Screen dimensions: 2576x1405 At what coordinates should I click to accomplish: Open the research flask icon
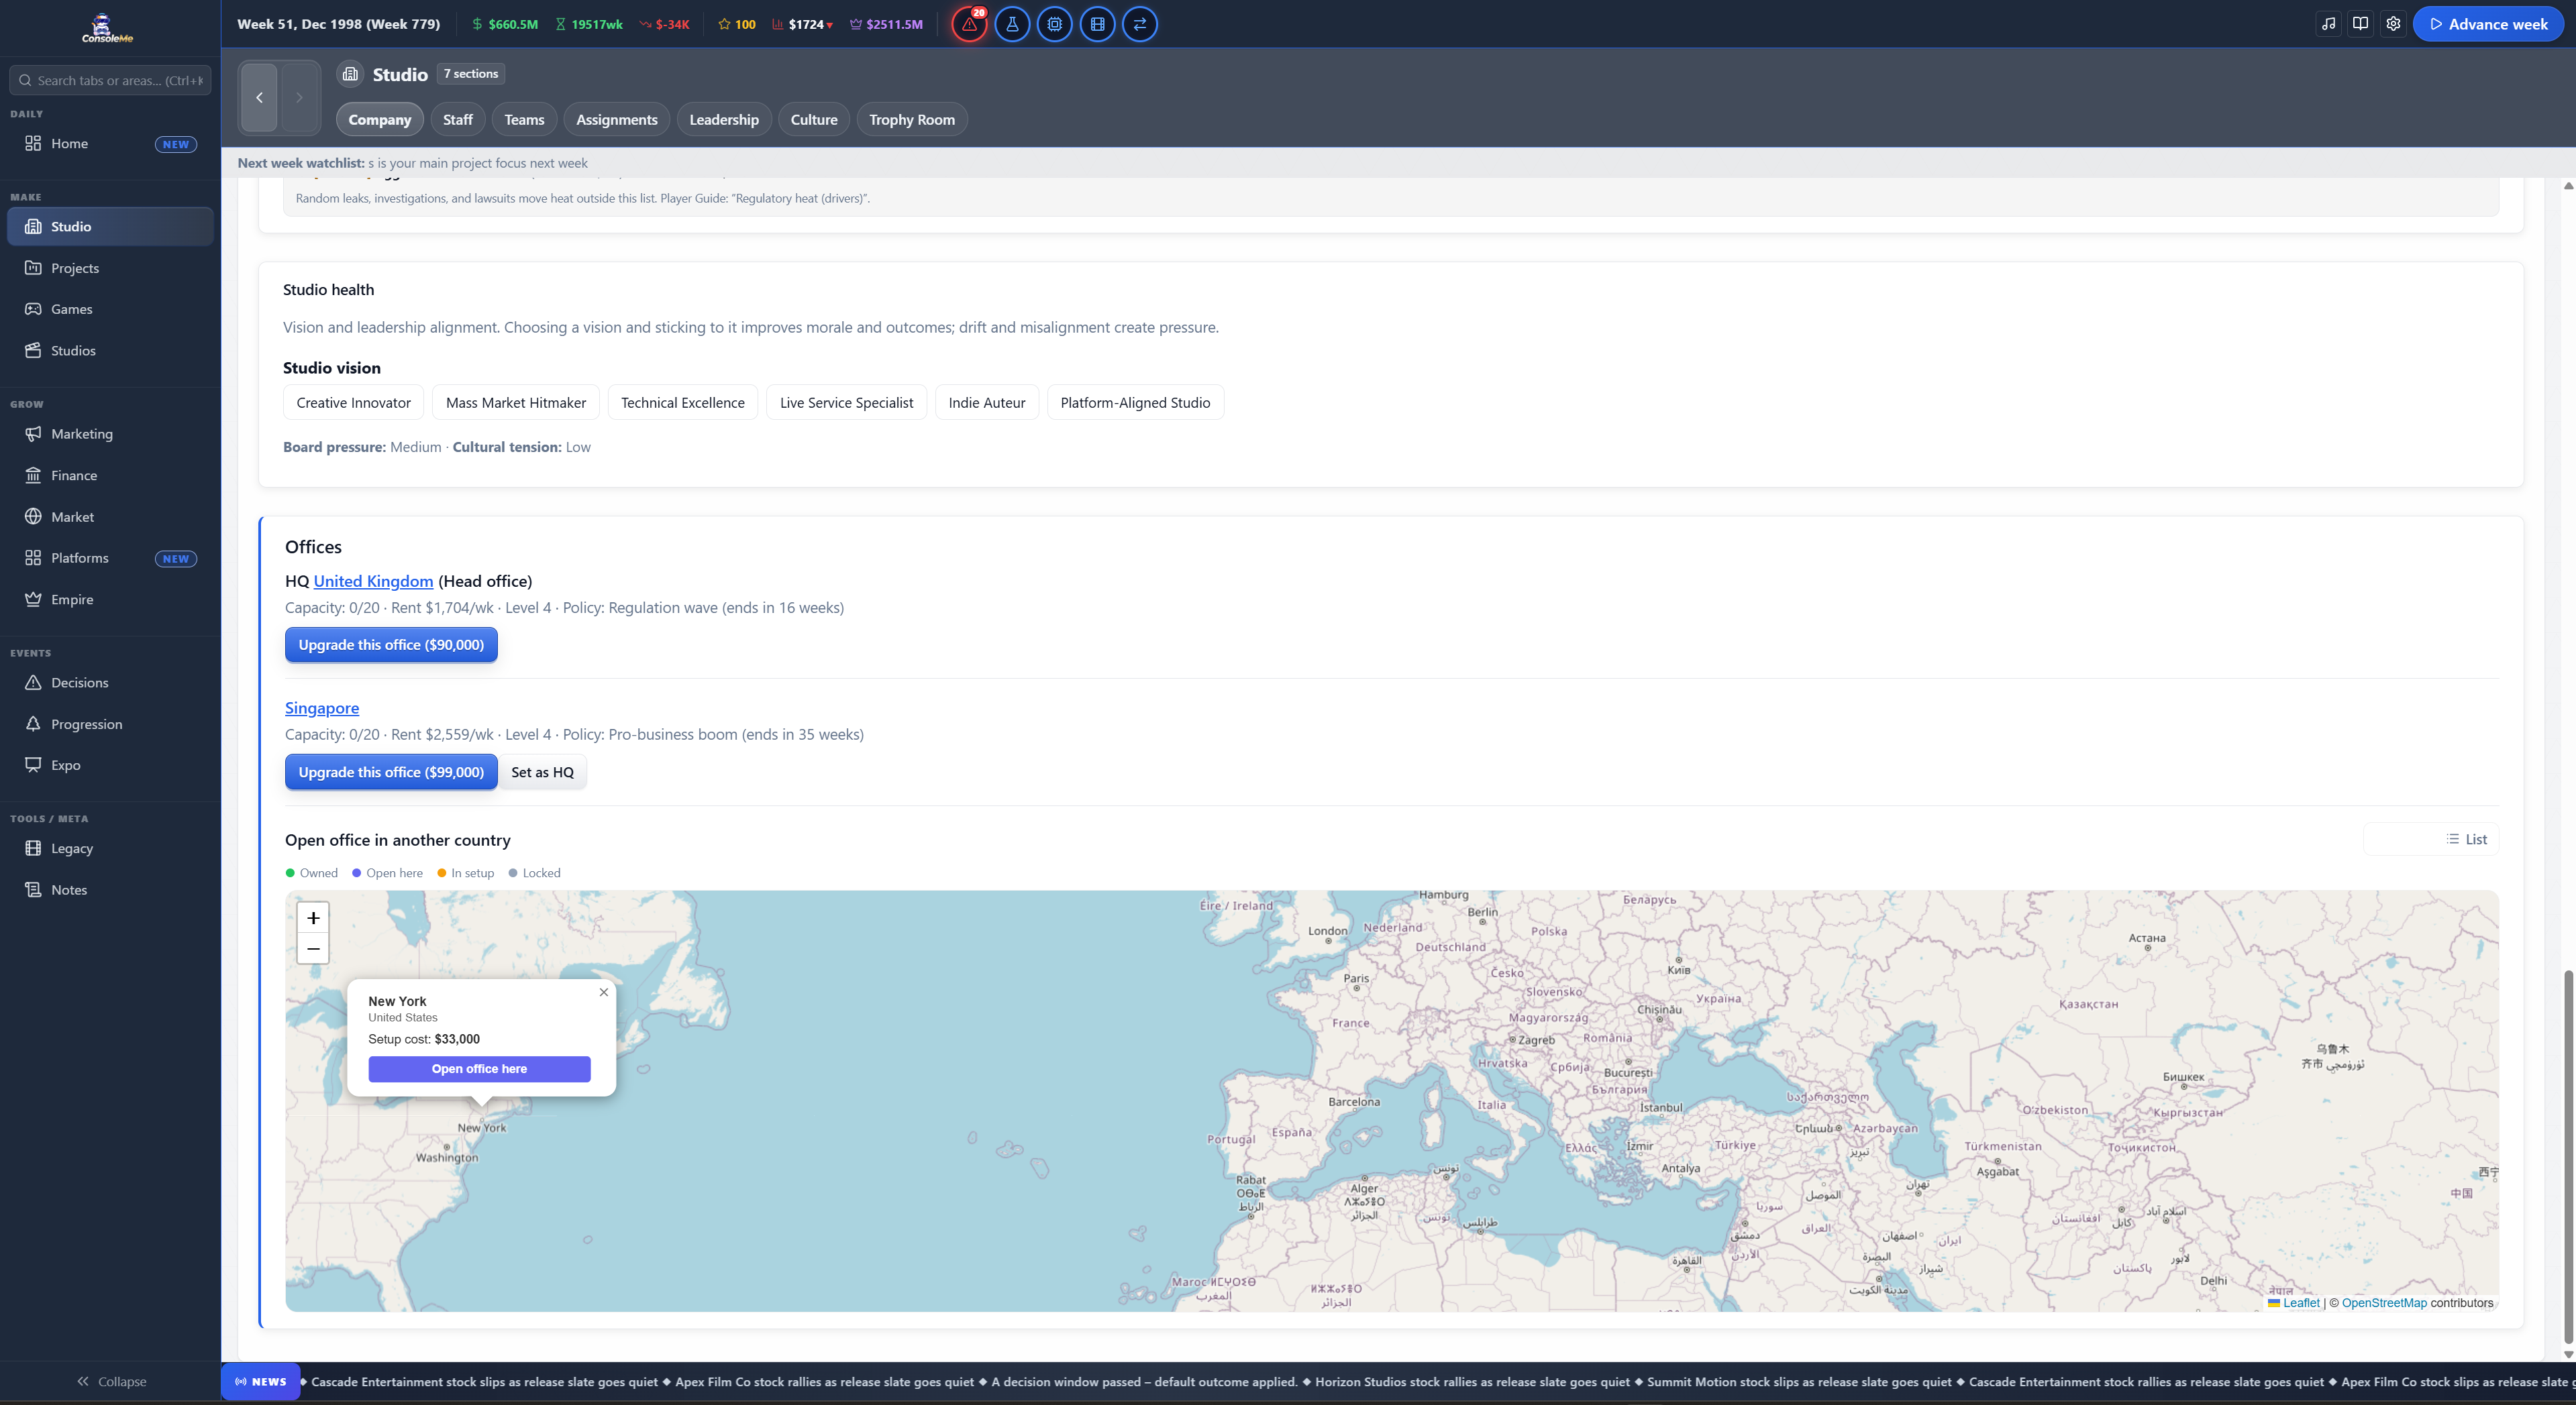[1012, 24]
